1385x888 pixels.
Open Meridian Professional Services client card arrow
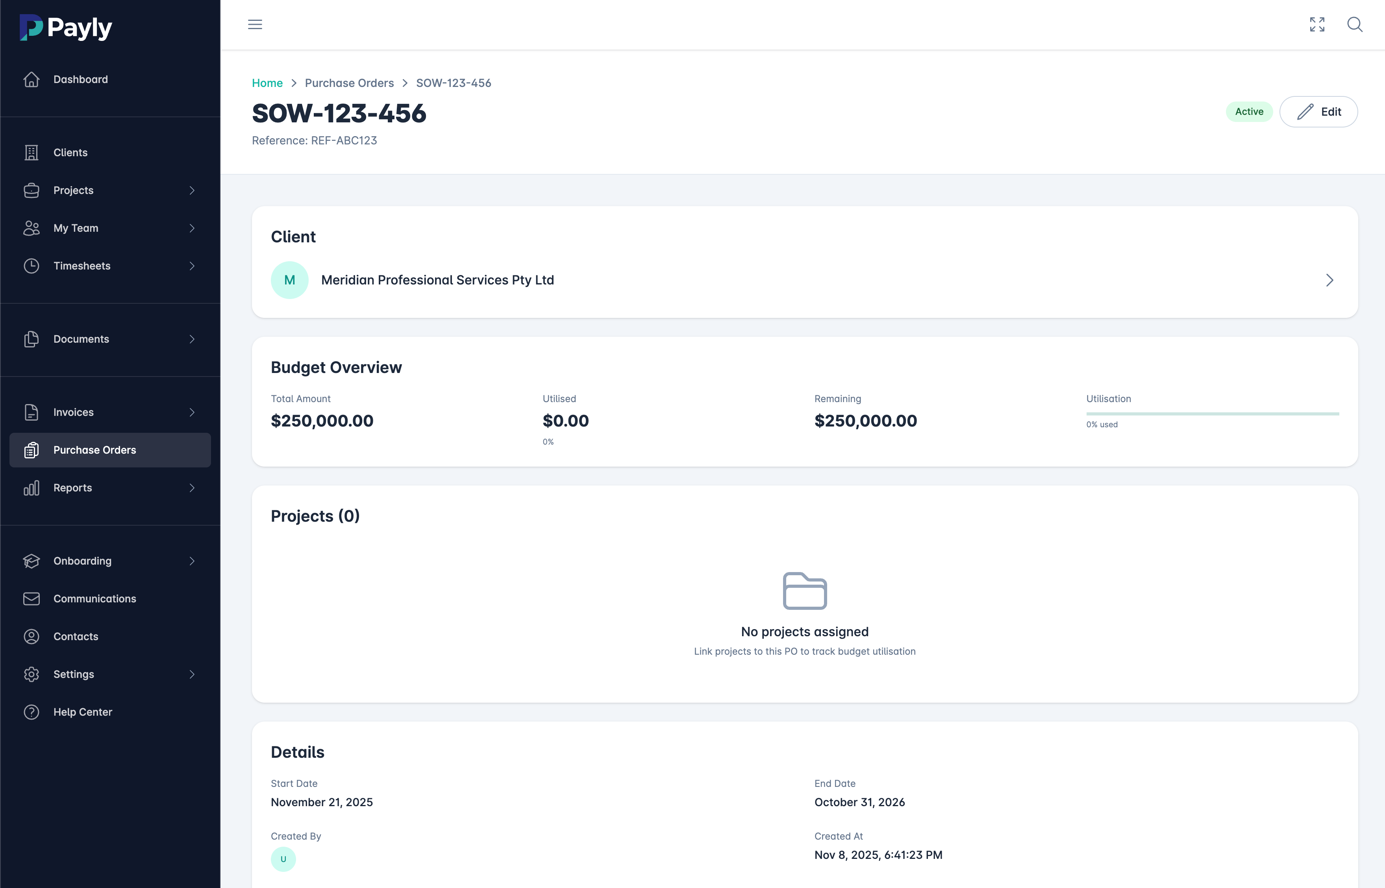pos(1330,280)
